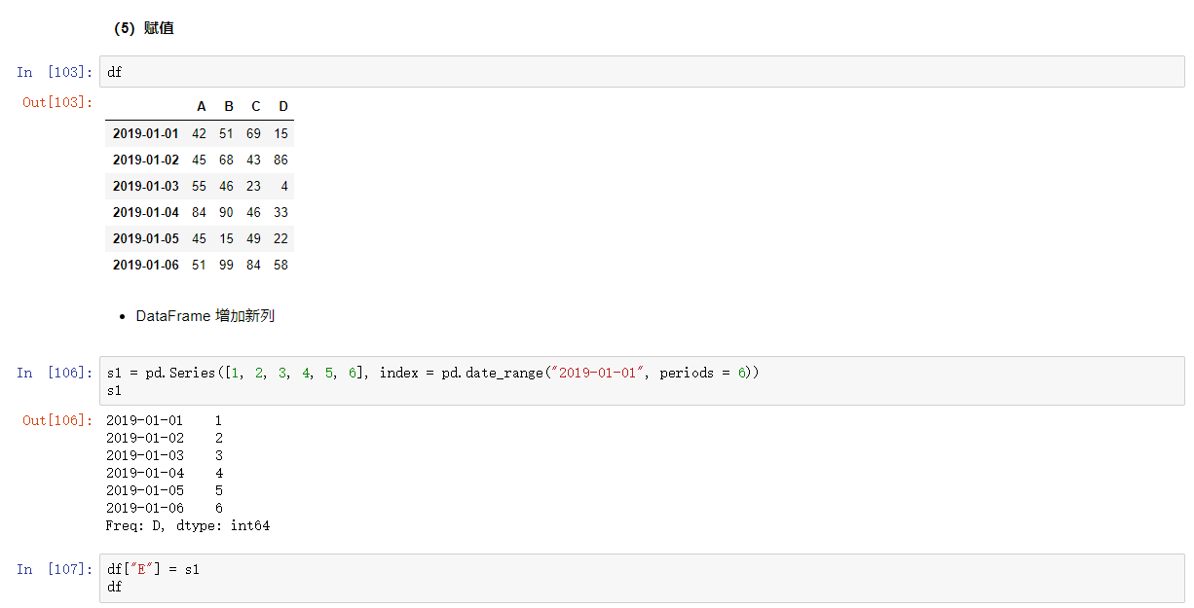Click the value 86 in row 2019-01-02
Screen dimensions: 1194x608
pyautogui.click(x=280, y=160)
